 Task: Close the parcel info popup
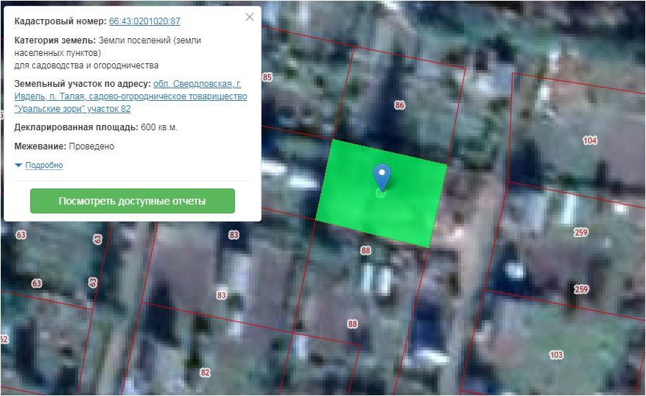tap(250, 17)
